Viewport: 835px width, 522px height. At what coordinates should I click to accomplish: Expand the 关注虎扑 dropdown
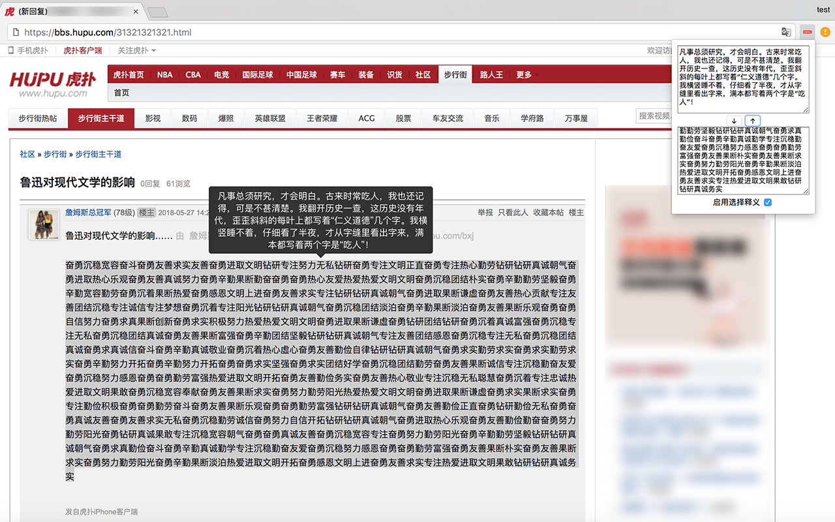pyautogui.click(x=137, y=50)
